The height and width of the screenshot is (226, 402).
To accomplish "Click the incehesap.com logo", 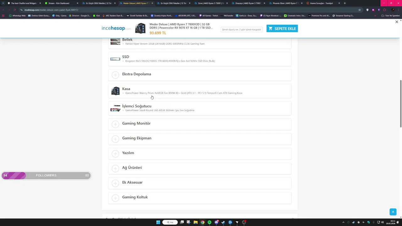I will [x=116, y=28].
